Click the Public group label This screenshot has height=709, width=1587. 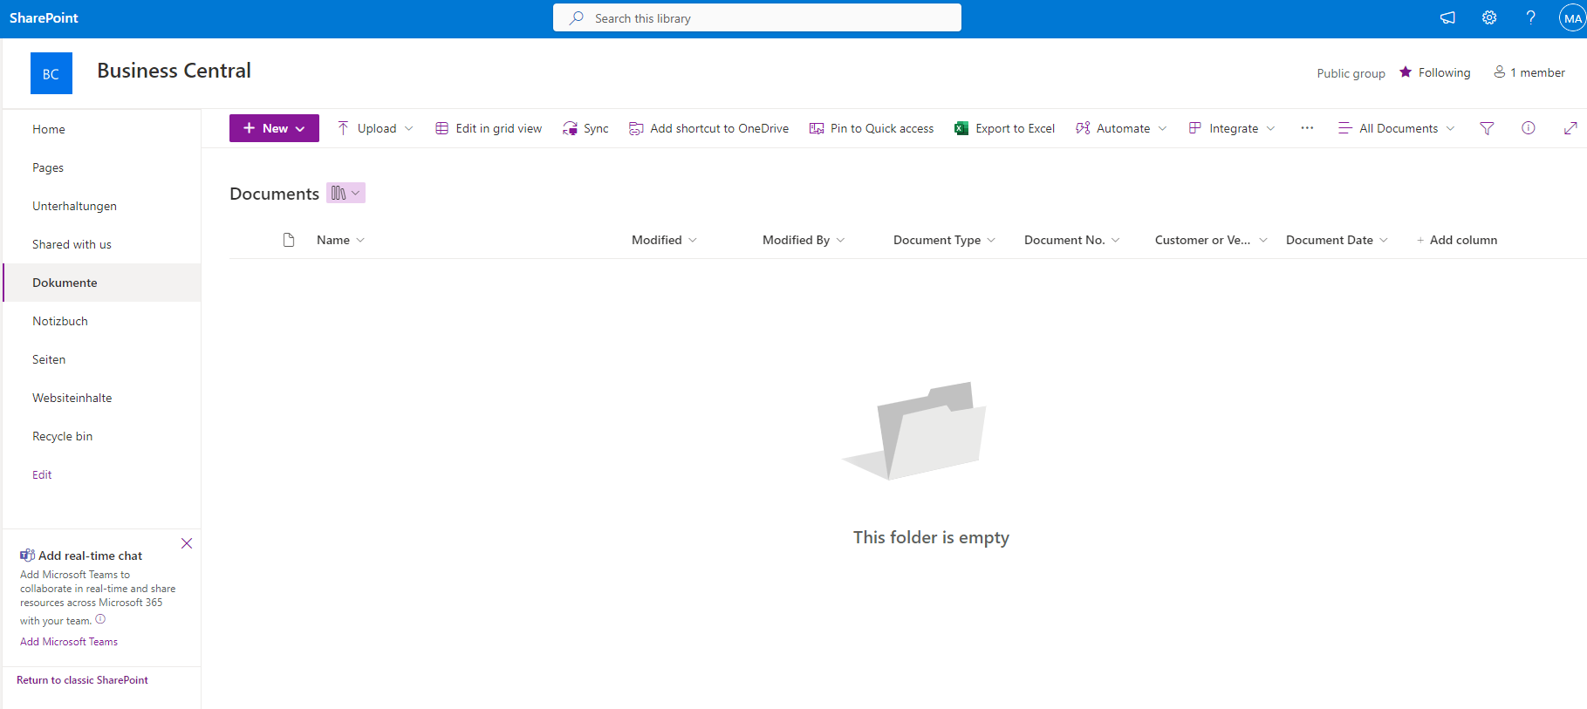1351,73
